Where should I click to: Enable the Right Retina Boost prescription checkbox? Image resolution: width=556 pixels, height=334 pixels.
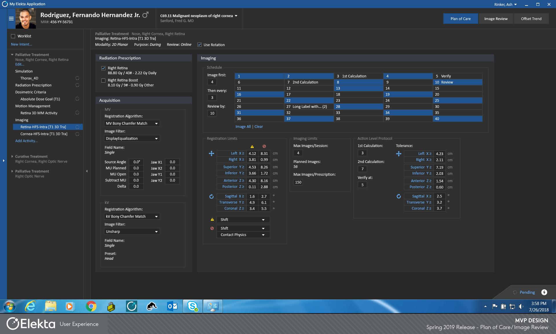[103, 80]
